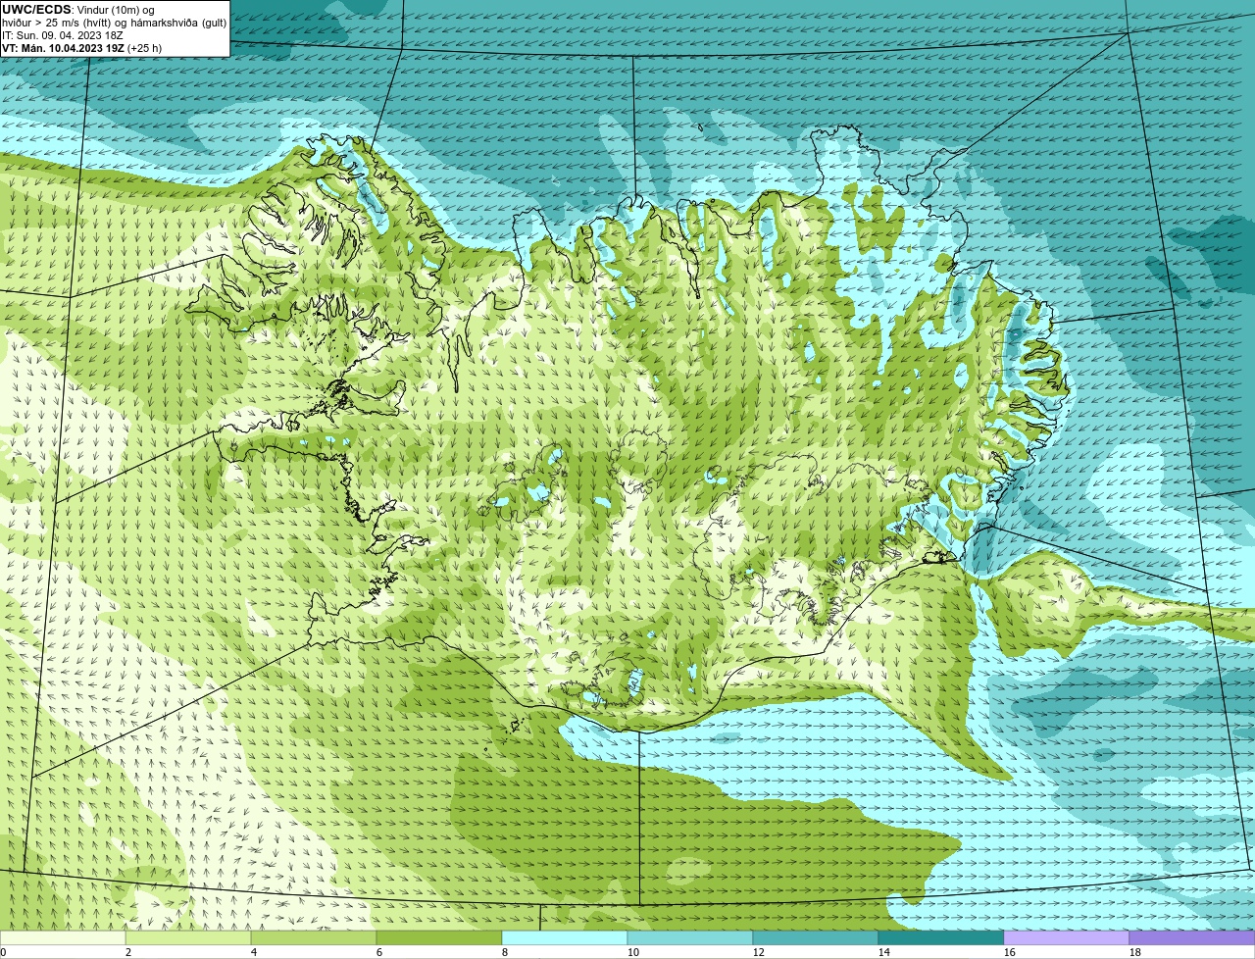Click the 10–12 m/s aqua legend swatch

(690, 937)
